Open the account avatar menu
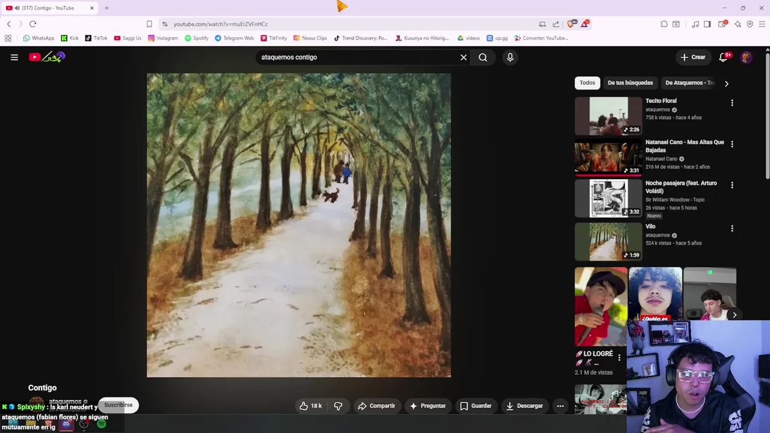Screen dimensions: 770x433 (x=746, y=57)
